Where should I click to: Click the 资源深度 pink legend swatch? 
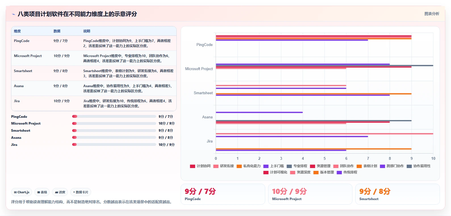[293, 173]
